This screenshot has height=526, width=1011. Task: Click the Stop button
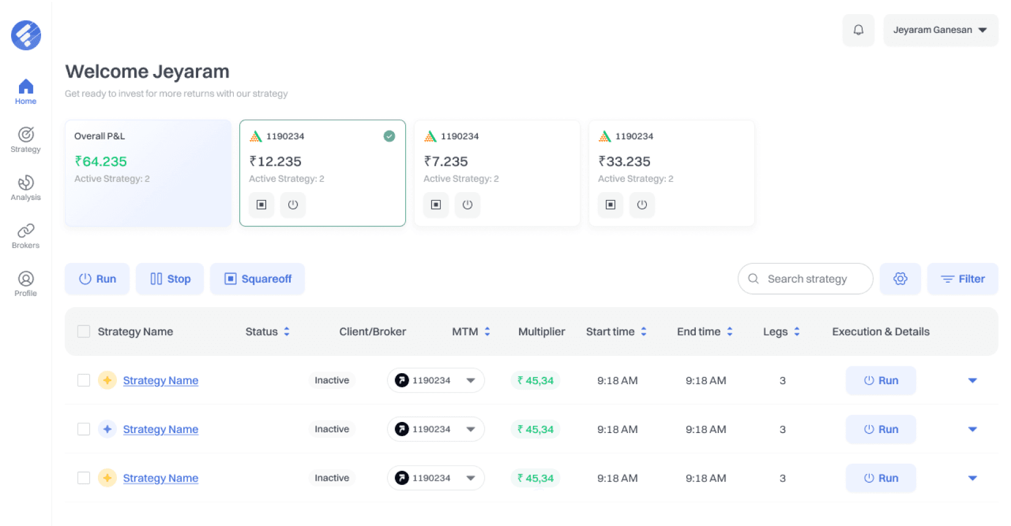170,279
